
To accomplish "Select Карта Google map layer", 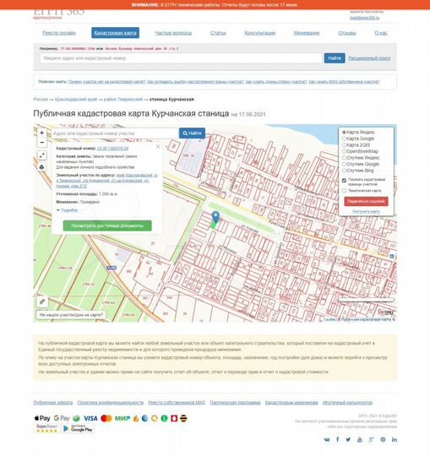I will coord(358,138).
